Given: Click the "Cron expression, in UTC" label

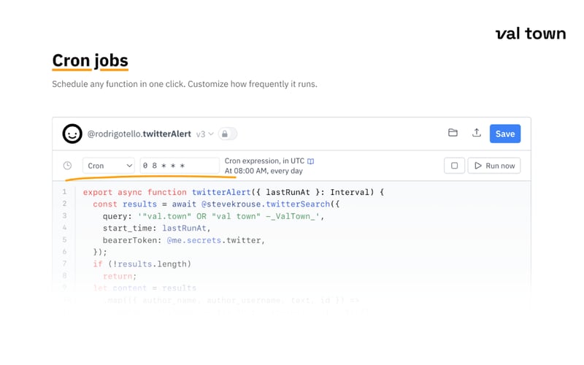Looking at the screenshot, I should 264,161.
